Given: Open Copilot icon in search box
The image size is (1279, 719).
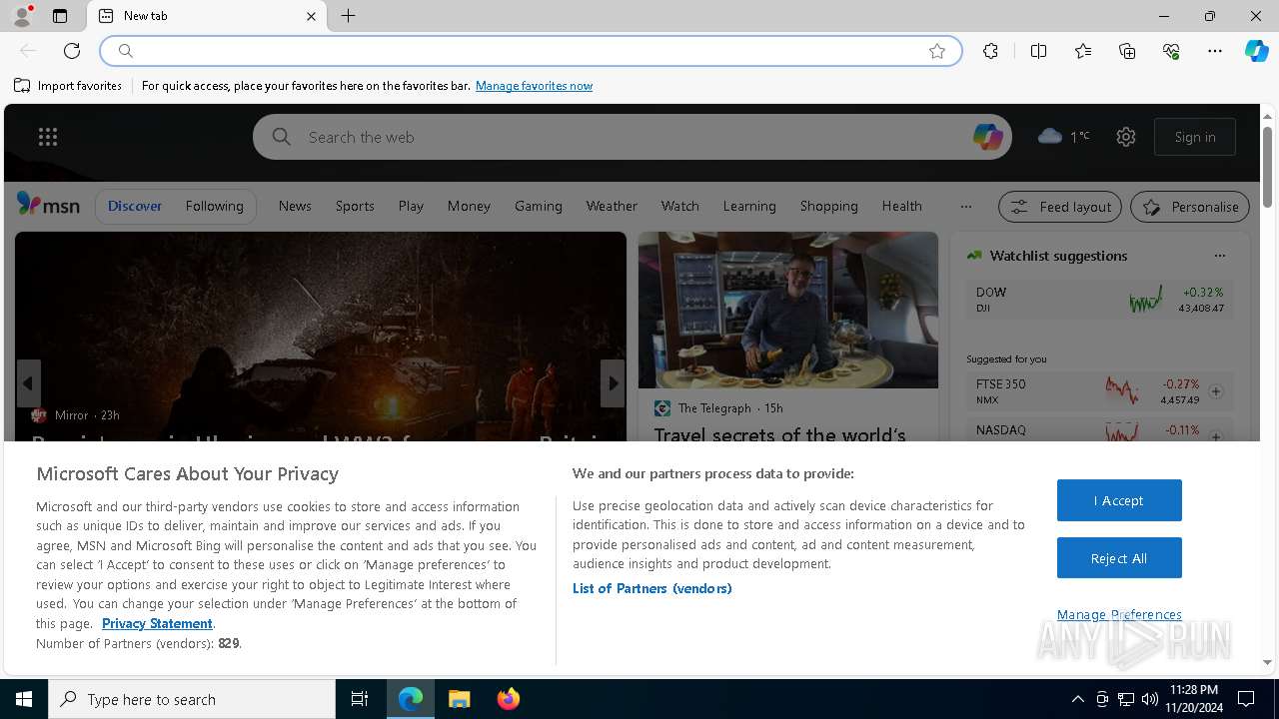Looking at the screenshot, I should (987, 137).
